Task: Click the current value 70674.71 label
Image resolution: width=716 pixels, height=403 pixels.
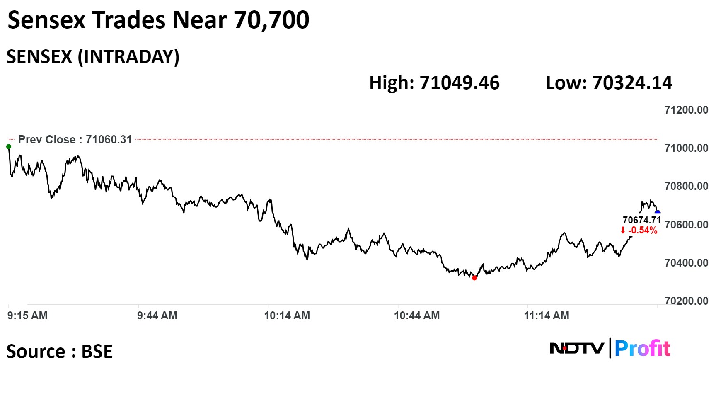Action: [x=641, y=220]
